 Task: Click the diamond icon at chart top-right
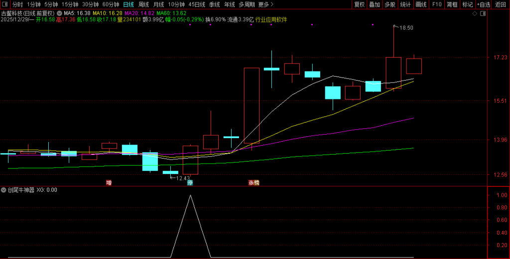[475, 14]
